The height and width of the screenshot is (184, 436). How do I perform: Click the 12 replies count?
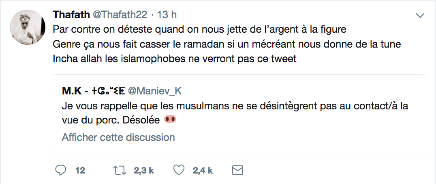[x=80, y=170]
